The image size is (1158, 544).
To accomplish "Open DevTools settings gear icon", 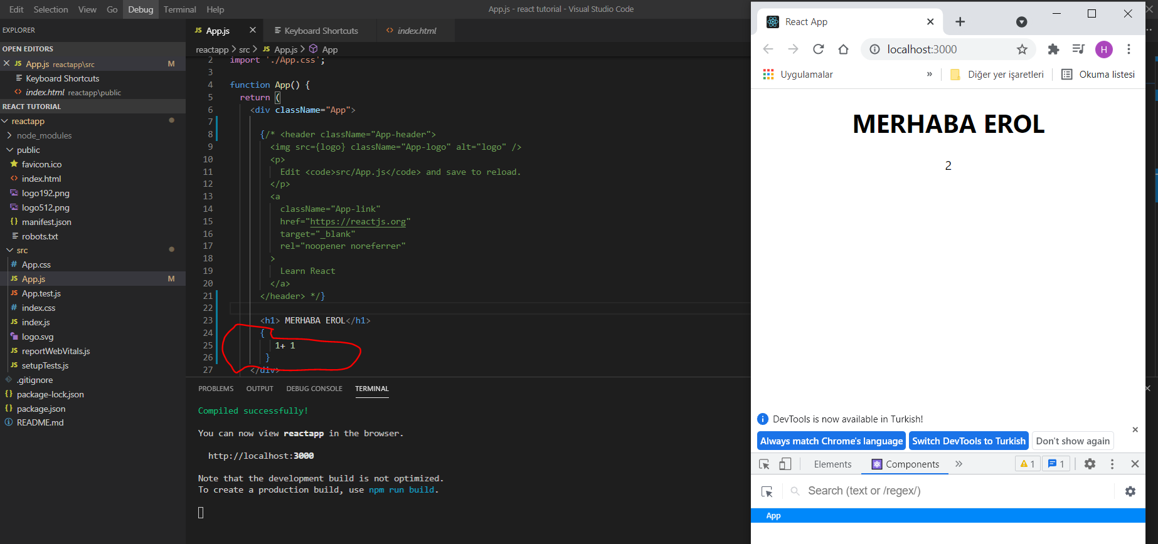I will [x=1090, y=464].
